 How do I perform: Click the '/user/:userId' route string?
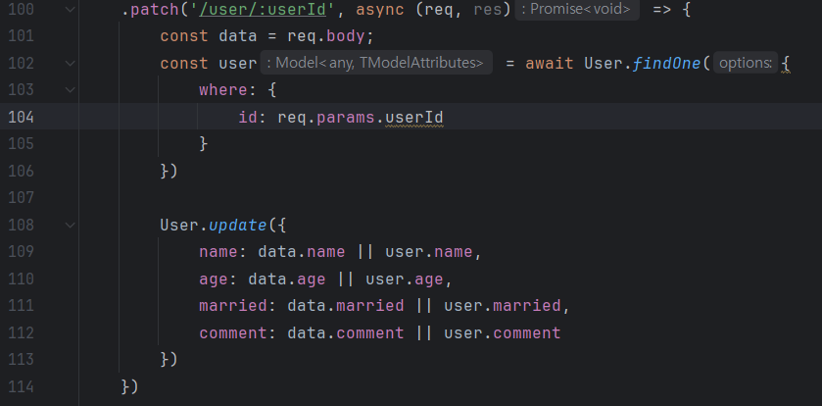point(263,10)
